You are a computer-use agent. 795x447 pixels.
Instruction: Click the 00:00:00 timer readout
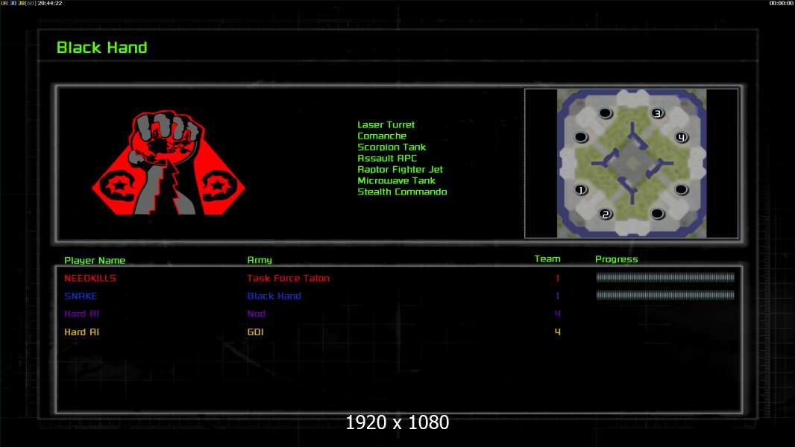[x=782, y=3]
